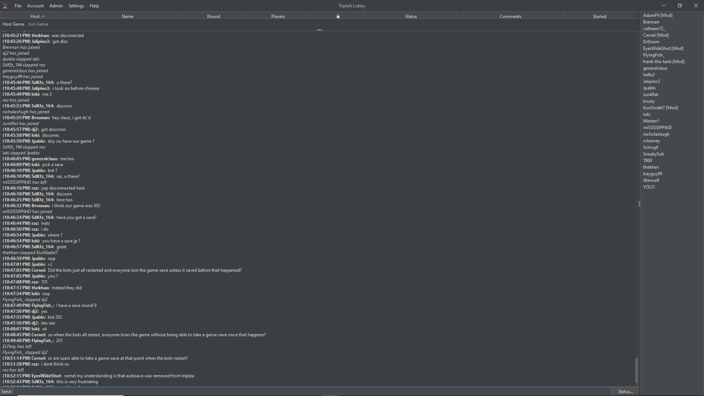Select thekhan in the player list
This screenshot has height=396, width=704.
651,167
